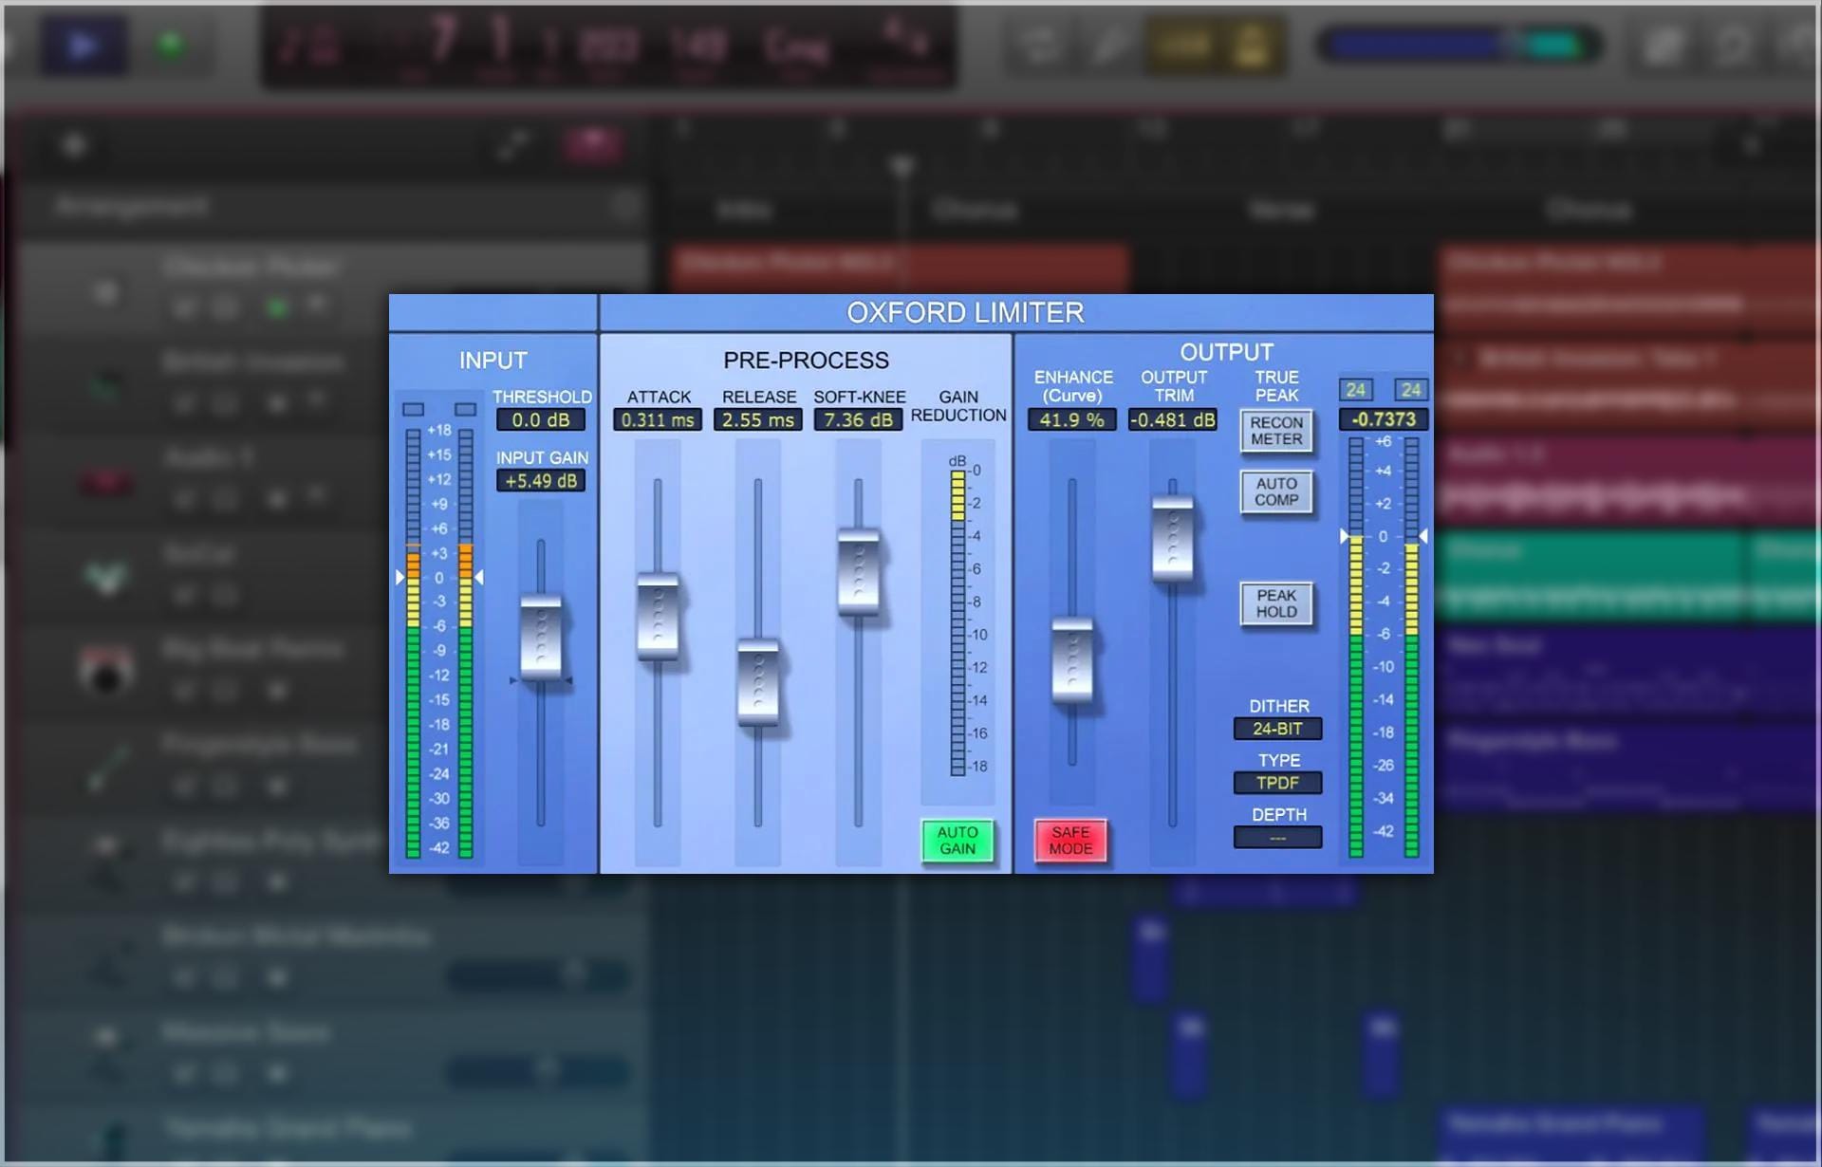The image size is (1822, 1167).
Task: Click the Output Trim fader handle
Action: tap(1173, 538)
